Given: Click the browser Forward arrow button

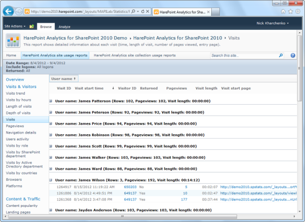Looking at the screenshot, I should pyautogui.click(x=19, y=11).
